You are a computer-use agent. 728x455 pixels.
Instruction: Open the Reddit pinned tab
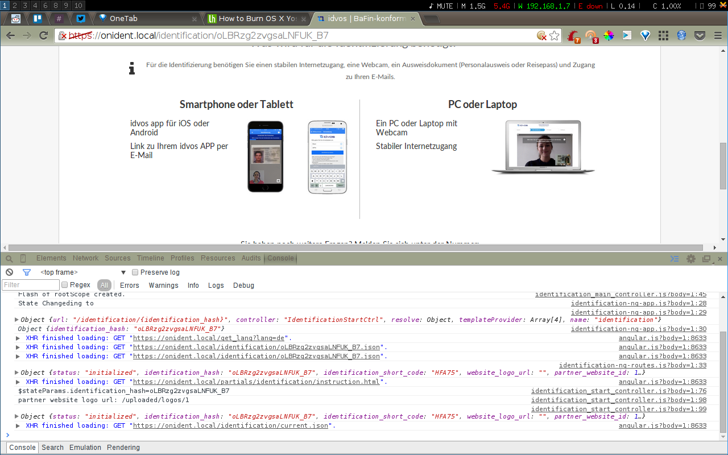pyautogui.click(x=15, y=18)
